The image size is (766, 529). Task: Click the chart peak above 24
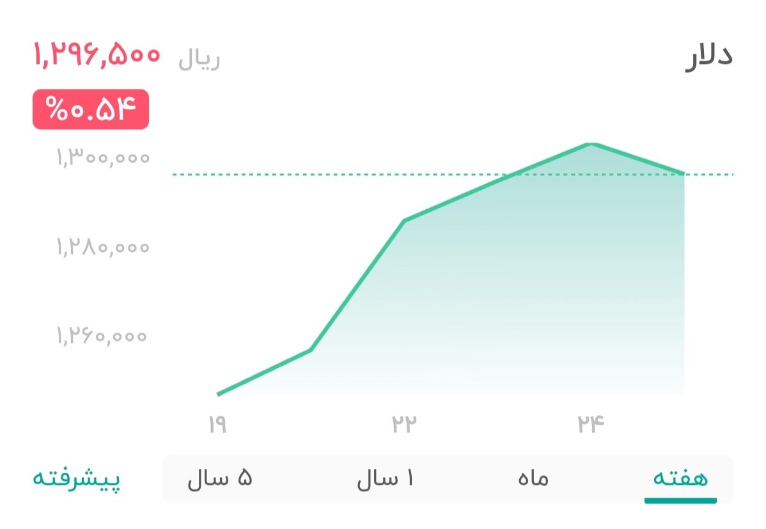tap(589, 144)
